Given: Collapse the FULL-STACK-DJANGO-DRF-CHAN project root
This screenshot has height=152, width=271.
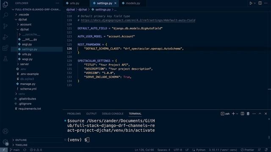Looking at the screenshot, I should pos(36,9).
